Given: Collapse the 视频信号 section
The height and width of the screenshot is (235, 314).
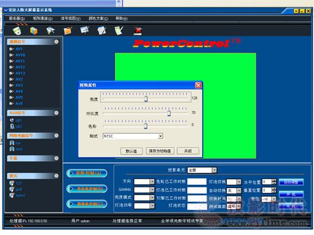Looking at the screenshot, I should tap(57, 42).
